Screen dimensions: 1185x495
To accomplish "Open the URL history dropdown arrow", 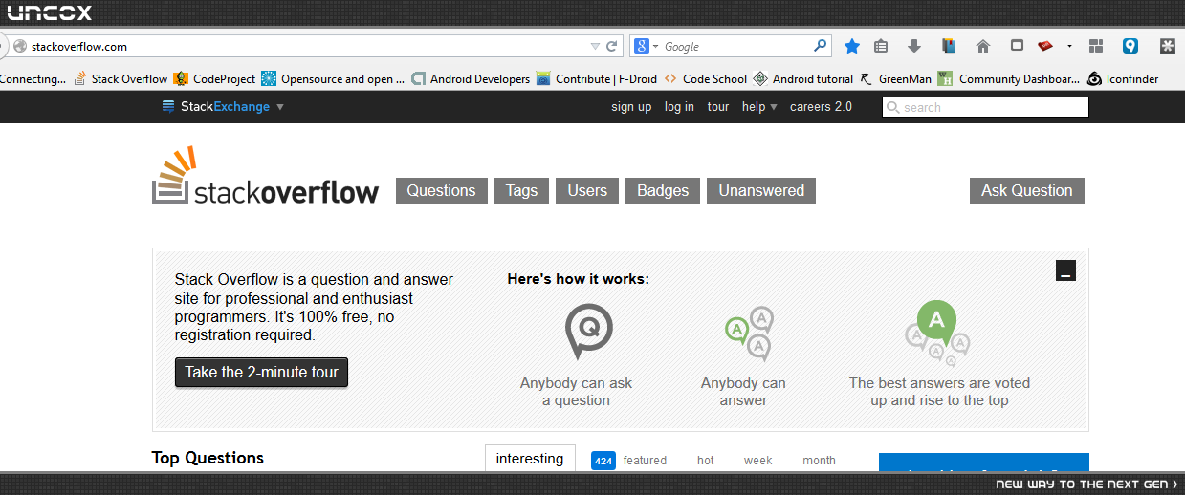I will pyautogui.click(x=594, y=46).
